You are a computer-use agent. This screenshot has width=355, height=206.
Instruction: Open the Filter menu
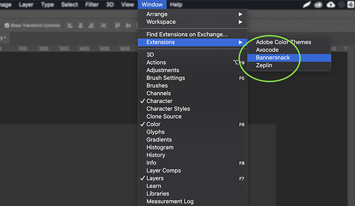92,4
